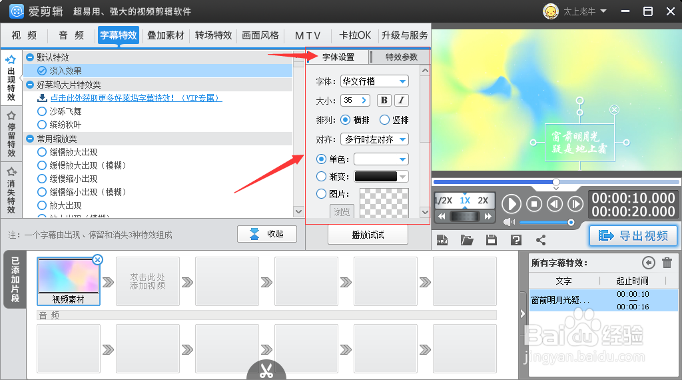The width and height of the screenshot is (682, 380).
Task: Toggle bold font style
Action: [x=384, y=100]
